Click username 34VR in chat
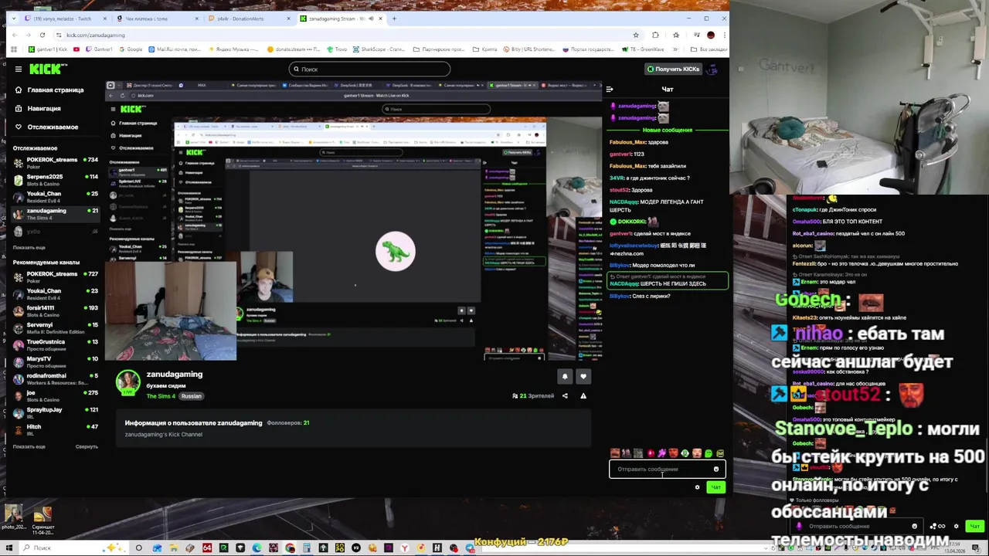 [616, 178]
